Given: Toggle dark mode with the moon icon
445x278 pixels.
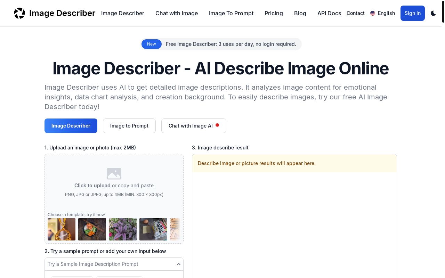Looking at the screenshot, I should [x=433, y=13].
